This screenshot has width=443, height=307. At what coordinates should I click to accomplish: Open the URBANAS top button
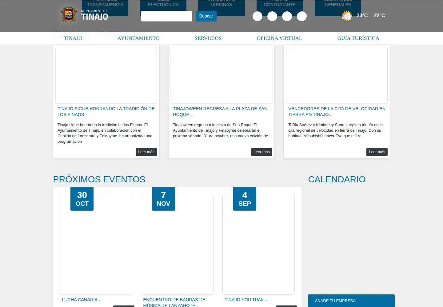pos(221,8)
